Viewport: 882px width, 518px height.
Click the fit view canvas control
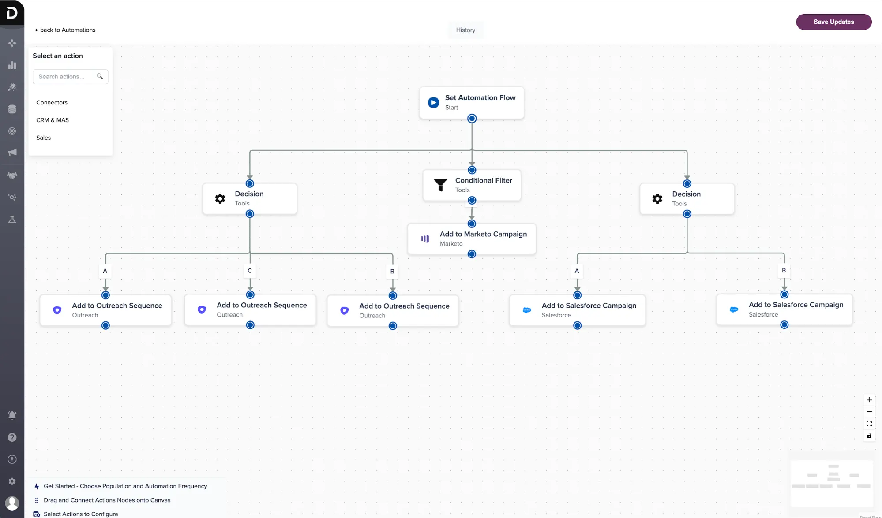click(x=869, y=424)
